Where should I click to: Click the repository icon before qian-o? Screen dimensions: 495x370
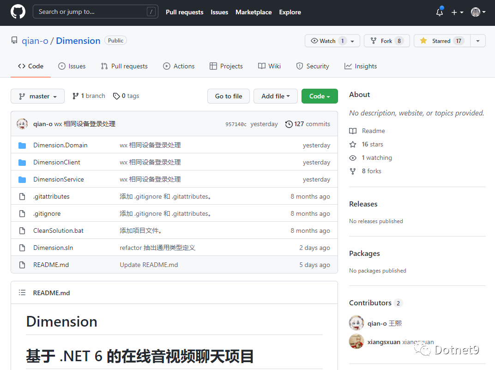pyautogui.click(x=14, y=41)
